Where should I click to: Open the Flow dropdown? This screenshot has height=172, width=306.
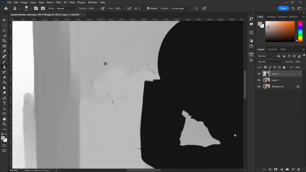[123, 9]
